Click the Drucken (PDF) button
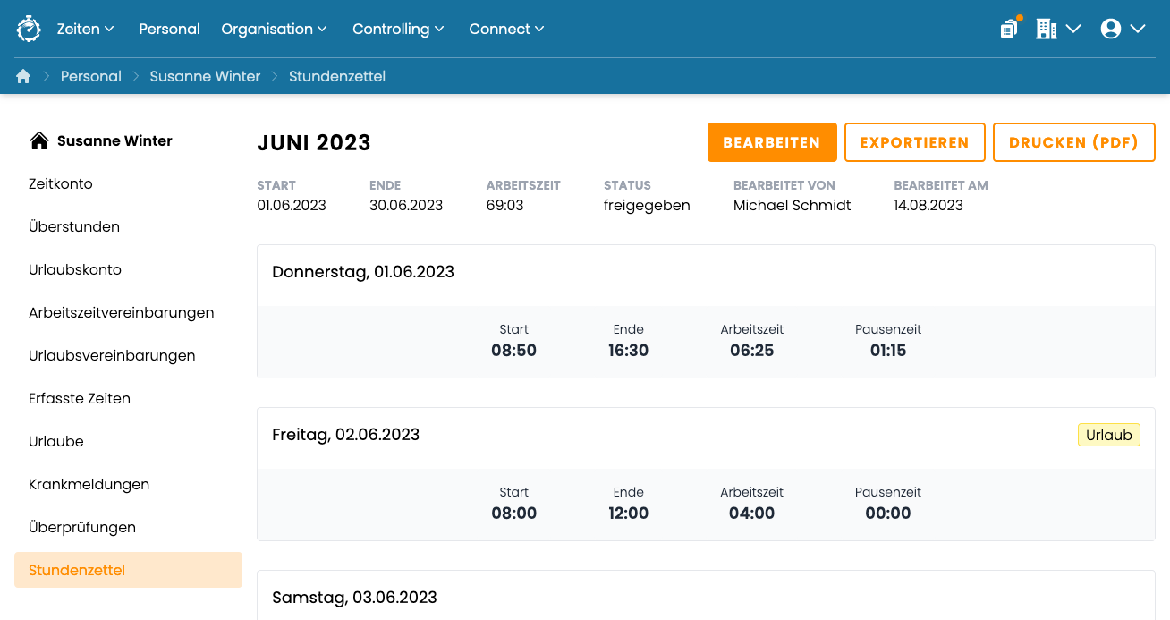This screenshot has width=1170, height=620. [x=1073, y=142]
